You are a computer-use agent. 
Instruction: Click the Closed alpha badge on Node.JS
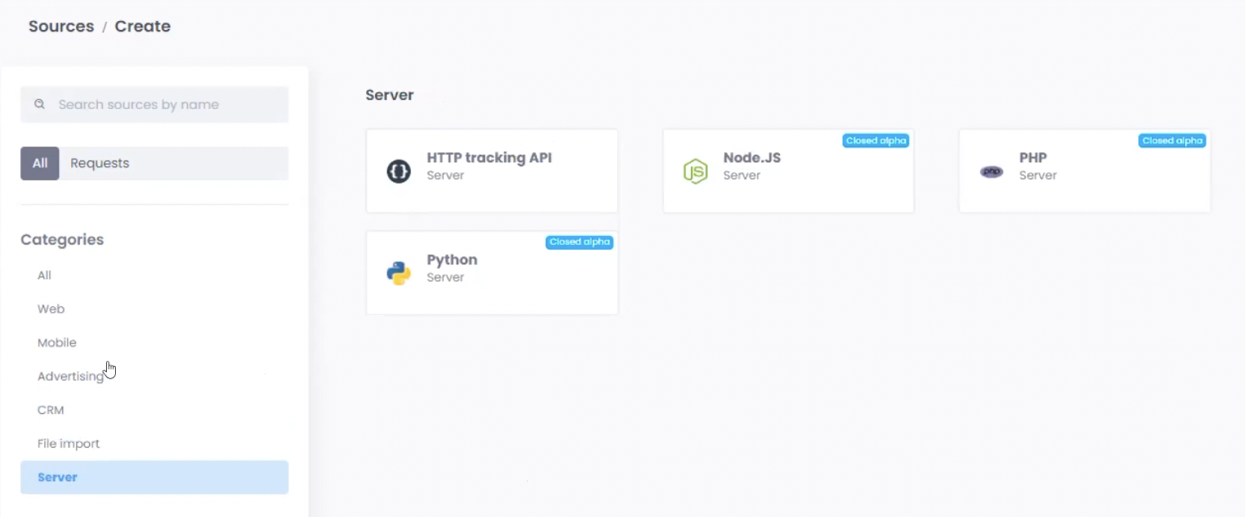(x=875, y=140)
